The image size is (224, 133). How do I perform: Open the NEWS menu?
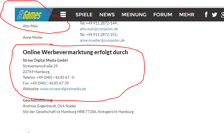tap(107, 15)
